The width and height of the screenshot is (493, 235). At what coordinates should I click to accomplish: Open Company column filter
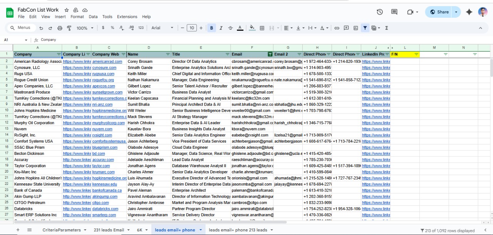(59, 54)
